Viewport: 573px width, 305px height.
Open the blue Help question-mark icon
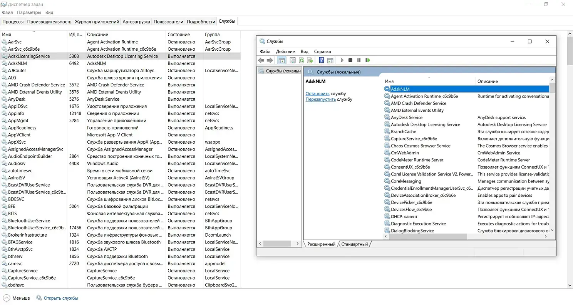[x=321, y=60]
